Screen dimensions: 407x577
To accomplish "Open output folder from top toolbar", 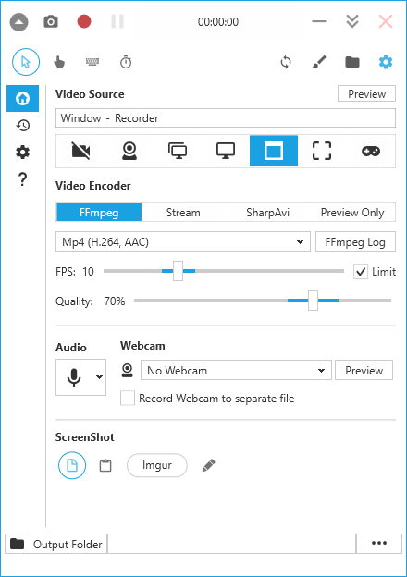I will point(352,62).
